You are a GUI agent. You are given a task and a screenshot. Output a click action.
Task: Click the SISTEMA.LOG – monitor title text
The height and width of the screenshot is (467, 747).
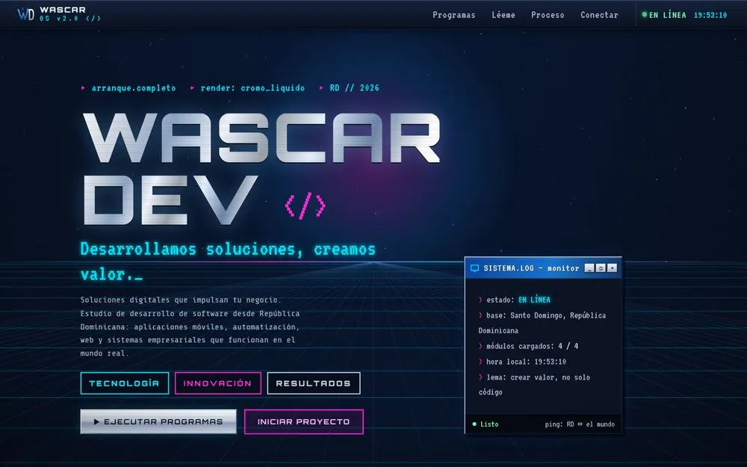pos(531,268)
